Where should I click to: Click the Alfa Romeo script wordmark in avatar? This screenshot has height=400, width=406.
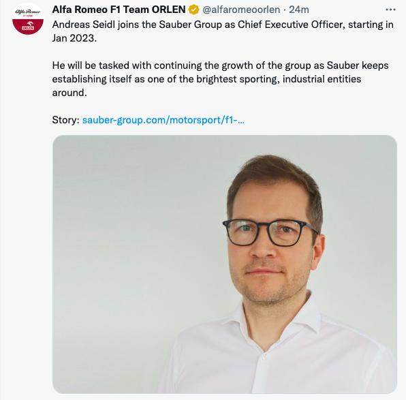coord(28,12)
